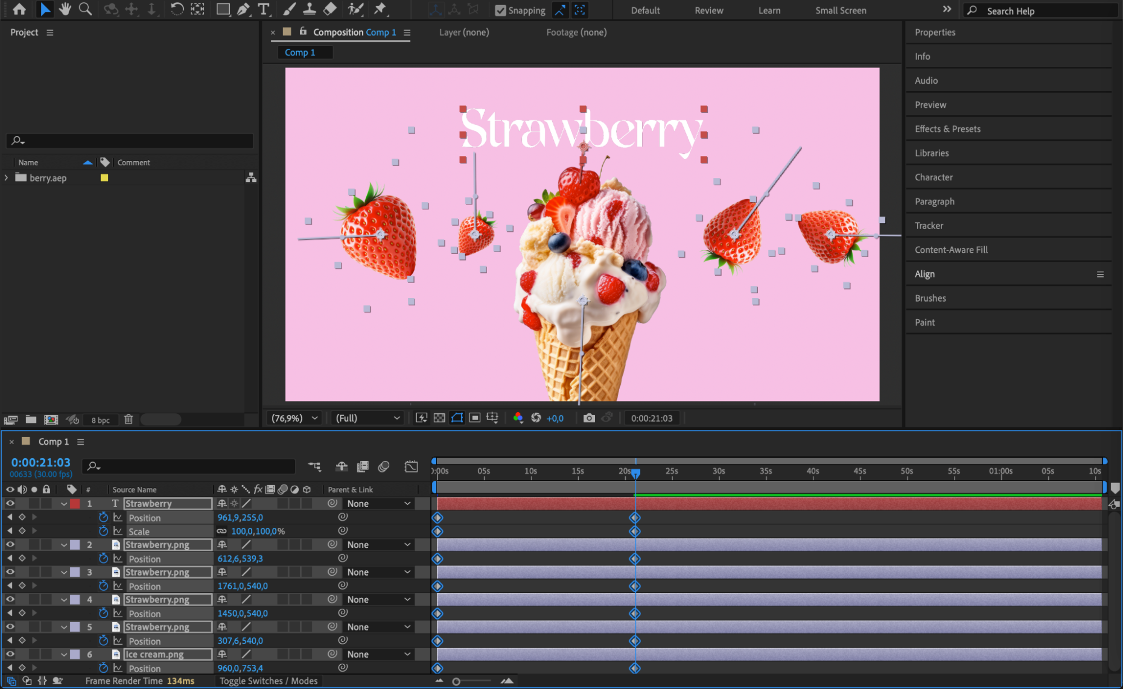Click the Take Snapshot camera icon
Screen dimensions: 1123x689
click(588, 418)
